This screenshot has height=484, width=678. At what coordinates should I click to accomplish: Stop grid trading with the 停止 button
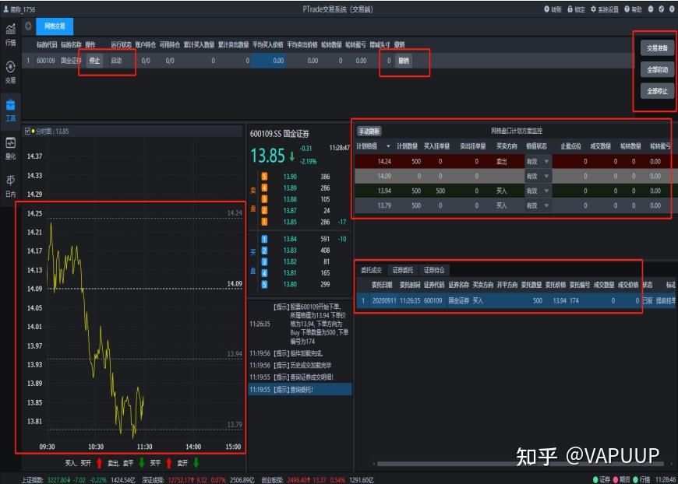(94, 61)
